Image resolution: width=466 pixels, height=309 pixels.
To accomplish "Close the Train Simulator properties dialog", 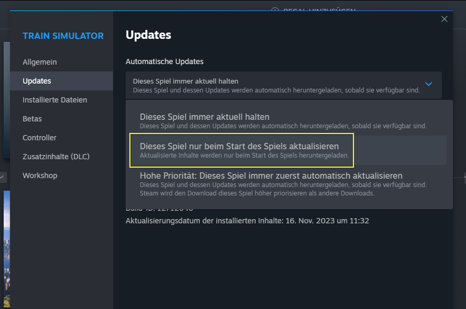I will 444,19.
